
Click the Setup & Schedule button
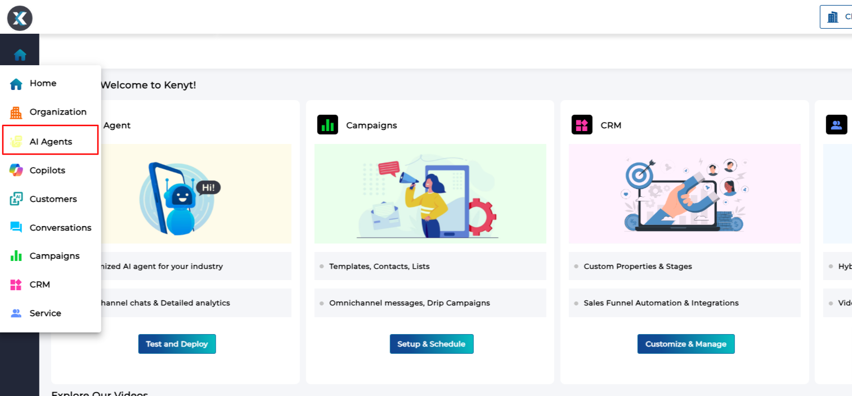coord(432,344)
